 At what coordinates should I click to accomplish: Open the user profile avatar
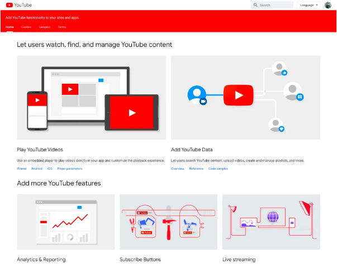point(327,5)
